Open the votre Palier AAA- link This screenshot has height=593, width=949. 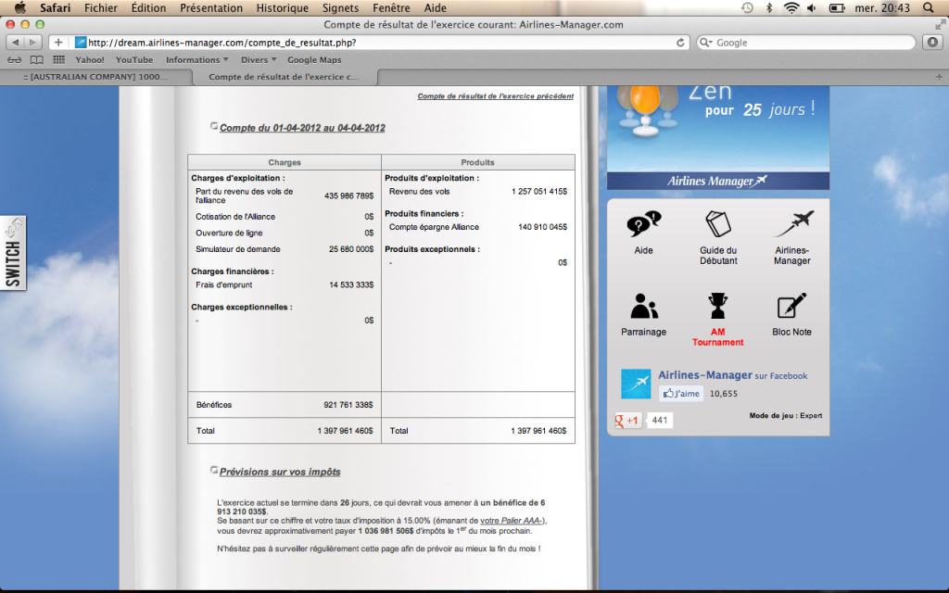click(512, 521)
